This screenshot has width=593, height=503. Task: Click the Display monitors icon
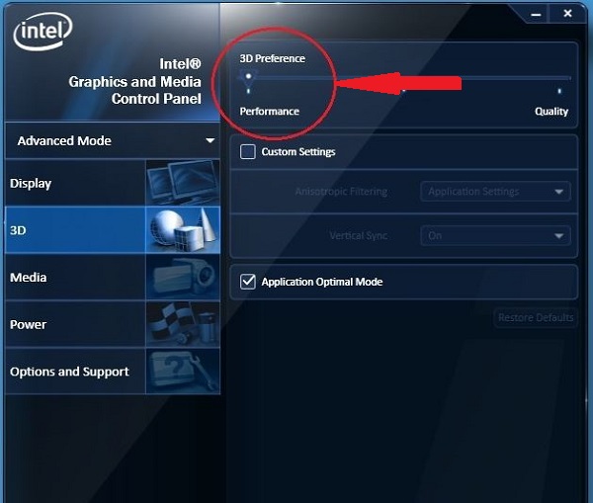pos(182,183)
